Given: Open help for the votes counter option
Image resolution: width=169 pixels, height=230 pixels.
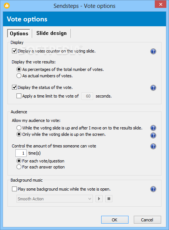Looking at the screenshot, I should [153, 51].
